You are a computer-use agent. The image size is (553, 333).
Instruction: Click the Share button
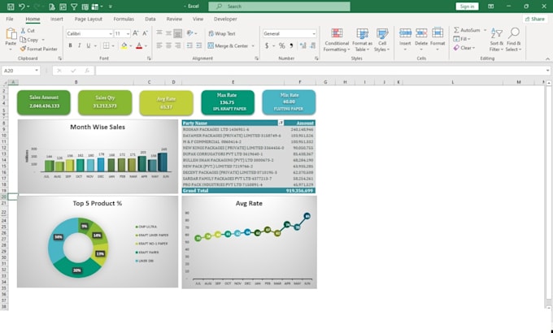point(534,18)
